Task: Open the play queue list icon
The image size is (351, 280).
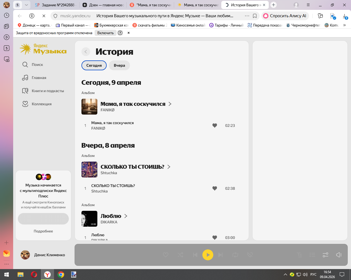Action: pos(312,255)
